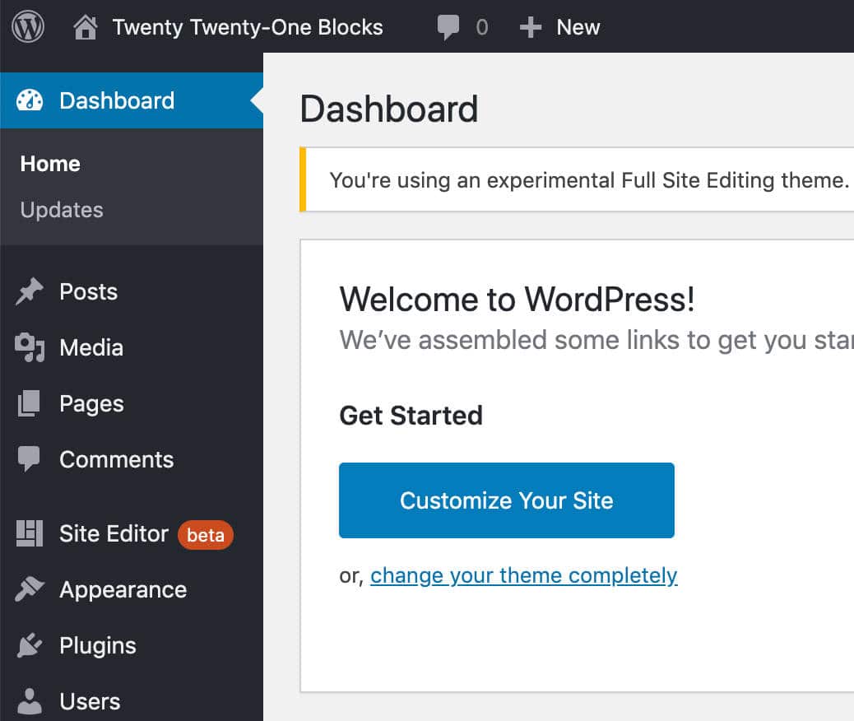Open the change your theme completely link

pyautogui.click(x=523, y=575)
